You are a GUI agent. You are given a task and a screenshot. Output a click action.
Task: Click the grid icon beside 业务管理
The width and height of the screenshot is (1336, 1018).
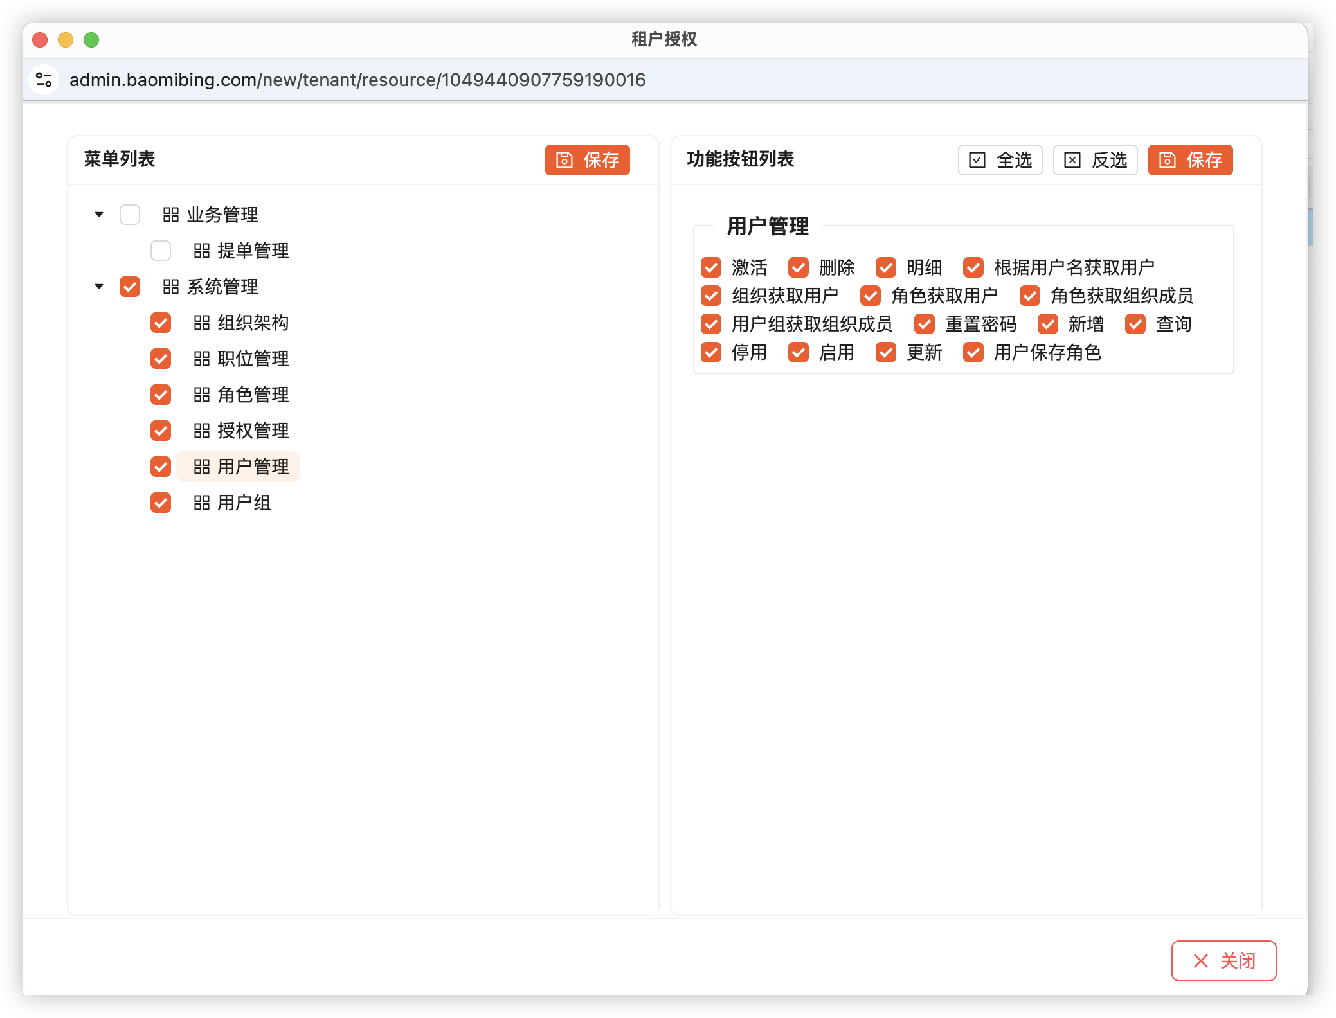pos(170,215)
